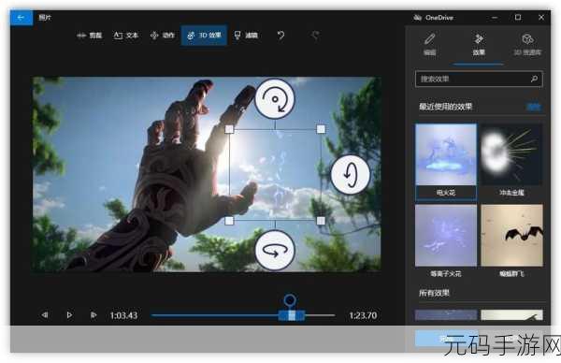The image size is (561, 363).
Task: Click the blue link beside recently used effects
Action: coord(534,107)
